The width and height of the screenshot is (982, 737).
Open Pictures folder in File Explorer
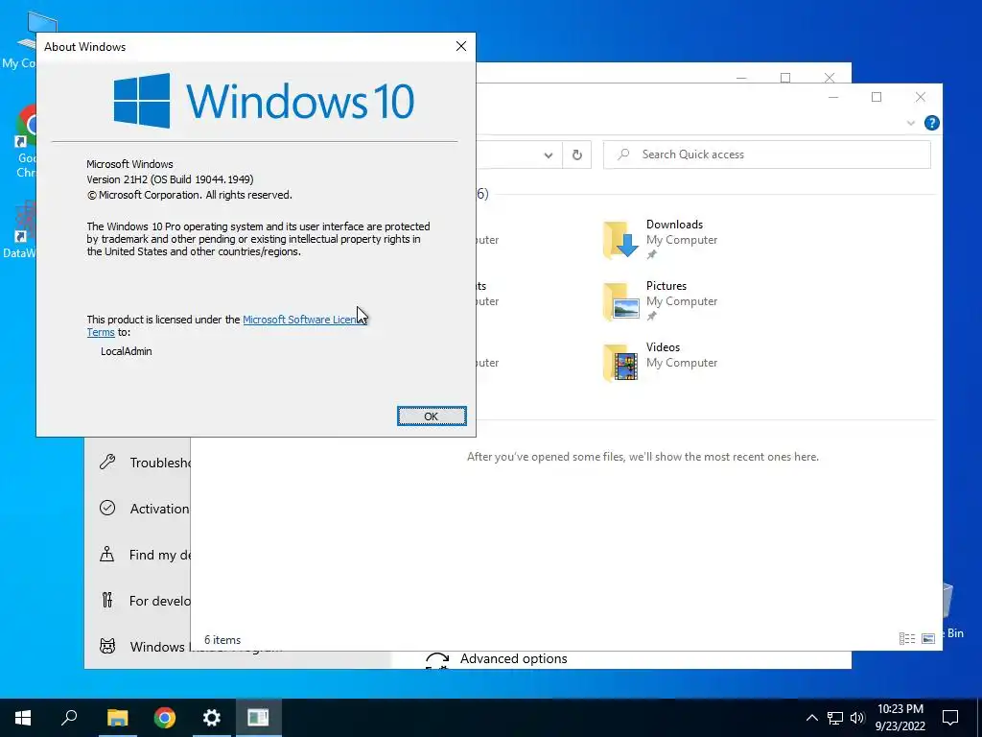click(x=661, y=300)
